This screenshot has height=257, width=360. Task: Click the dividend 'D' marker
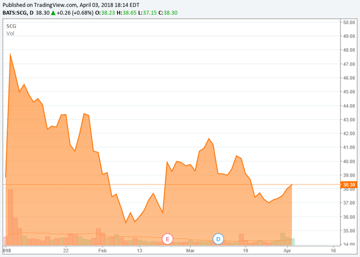click(x=218, y=239)
